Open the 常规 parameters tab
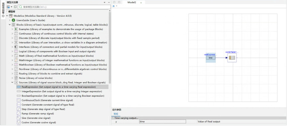The image size is (287, 126). click(x=116, y=114)
